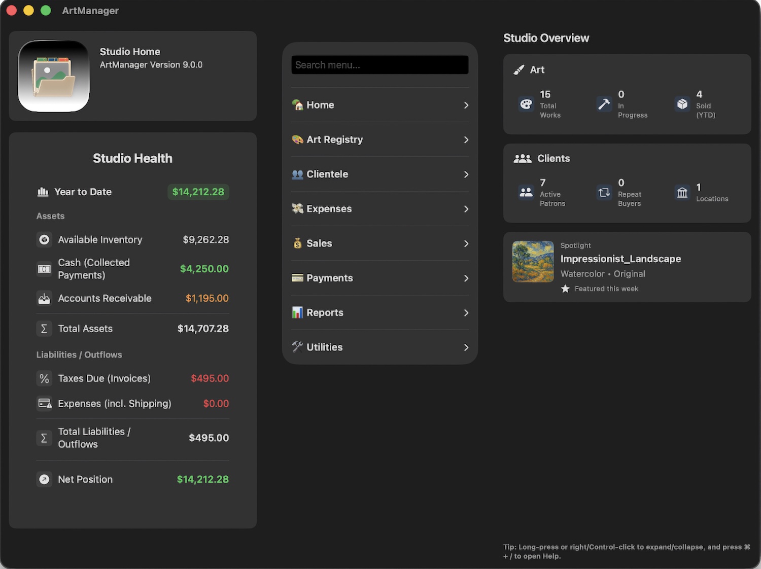Click the ArtManager app logo icon

click(x=54, y=76)
